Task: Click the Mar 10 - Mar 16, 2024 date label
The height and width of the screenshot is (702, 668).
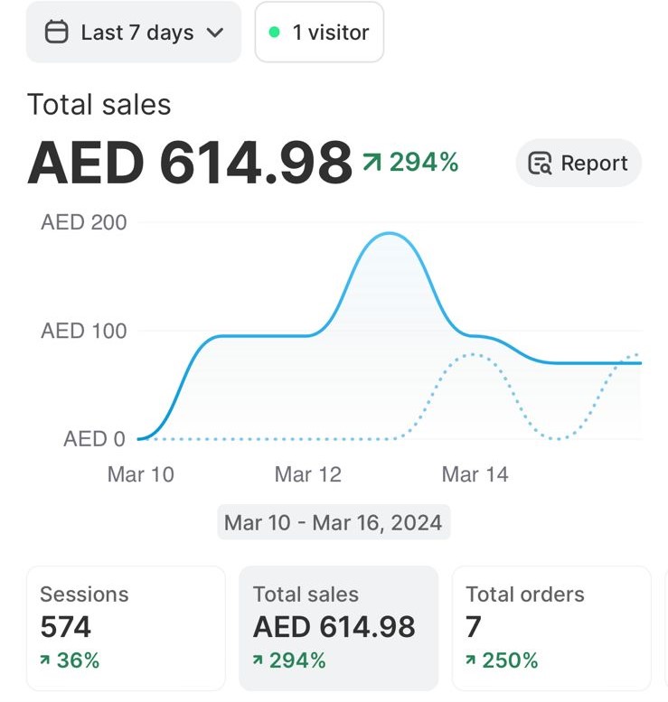Action: click(334, 522)
